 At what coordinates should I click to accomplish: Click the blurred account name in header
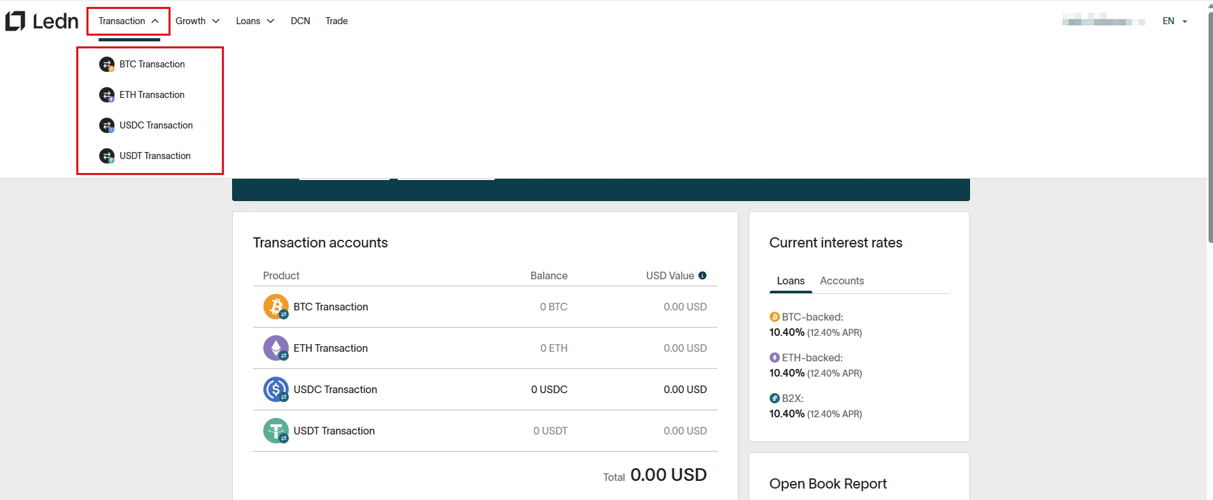(1104, 21)
